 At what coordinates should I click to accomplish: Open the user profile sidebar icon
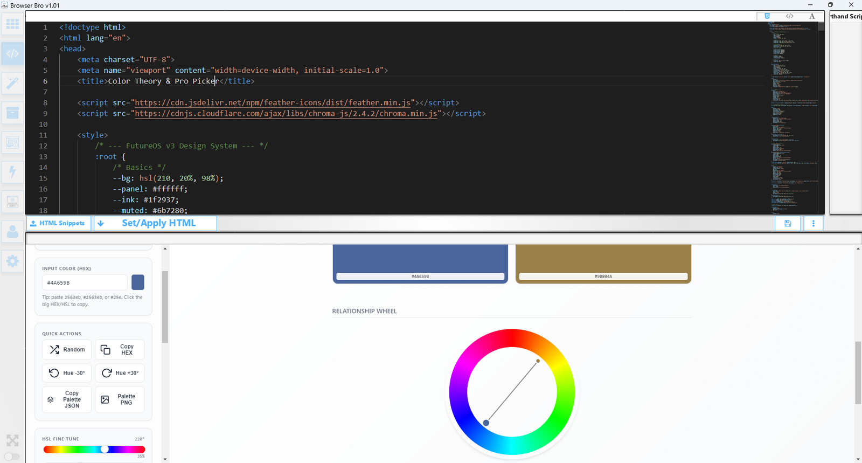[12, 232]
